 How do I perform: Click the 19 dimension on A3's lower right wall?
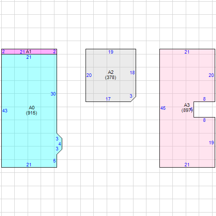pos(211,143)
